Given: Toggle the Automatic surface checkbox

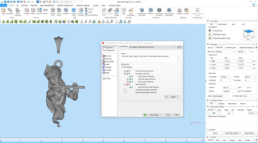Looking at the screenshot, I should [x=243, y=91].
